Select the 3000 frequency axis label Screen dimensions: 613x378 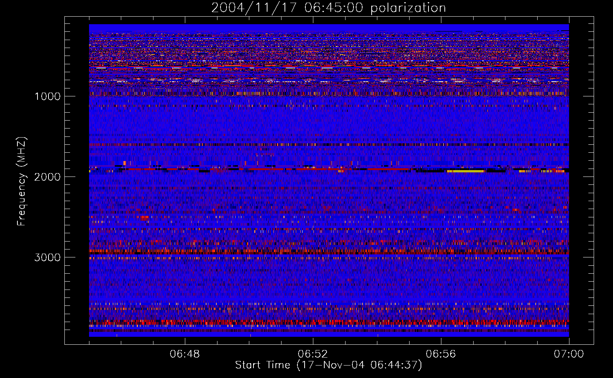(47, 257)
